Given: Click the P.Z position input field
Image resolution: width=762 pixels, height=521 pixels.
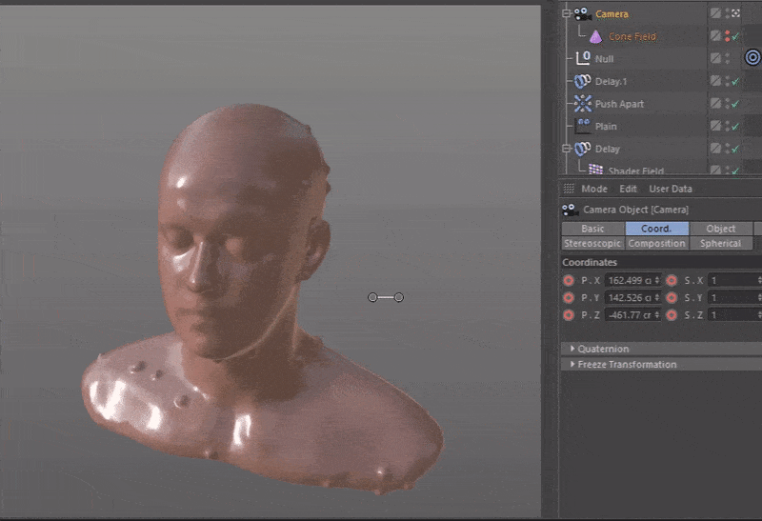Looking at the screenshot, I should (630, 315).
